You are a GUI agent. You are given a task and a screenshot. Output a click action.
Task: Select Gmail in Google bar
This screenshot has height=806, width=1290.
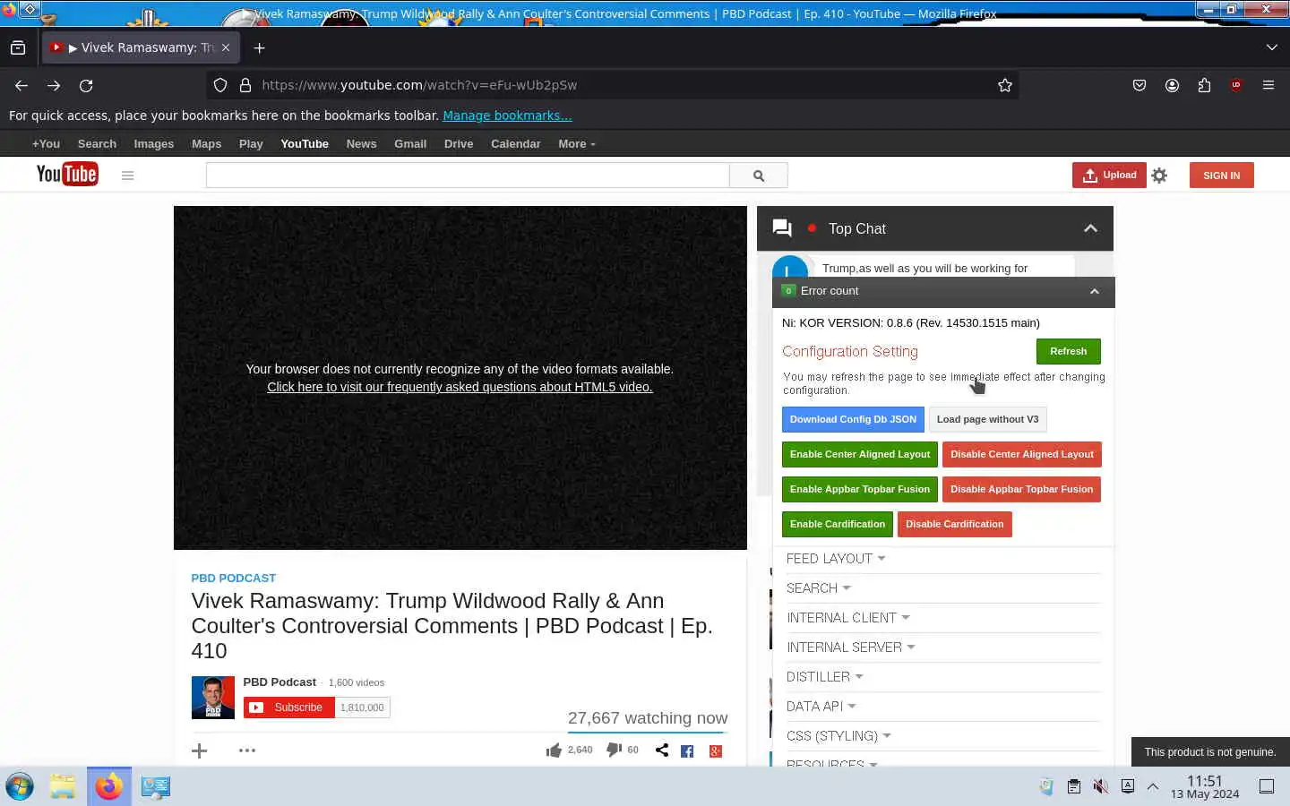pyautogui.click(x=410, y=144)
